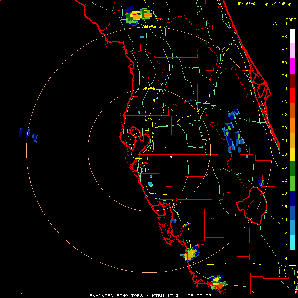Pick the bright orange legend swatch

coord(292,125)
